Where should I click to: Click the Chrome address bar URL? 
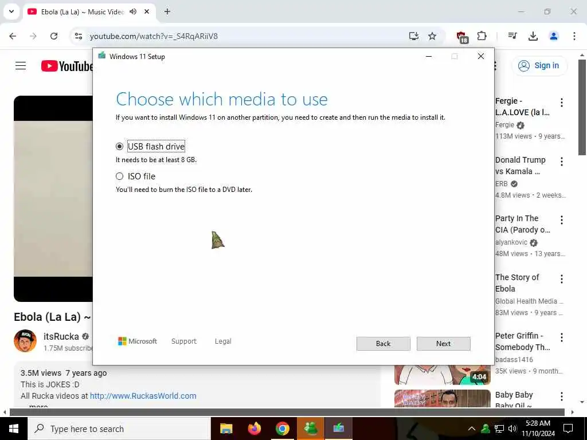[x=154, y=36]
